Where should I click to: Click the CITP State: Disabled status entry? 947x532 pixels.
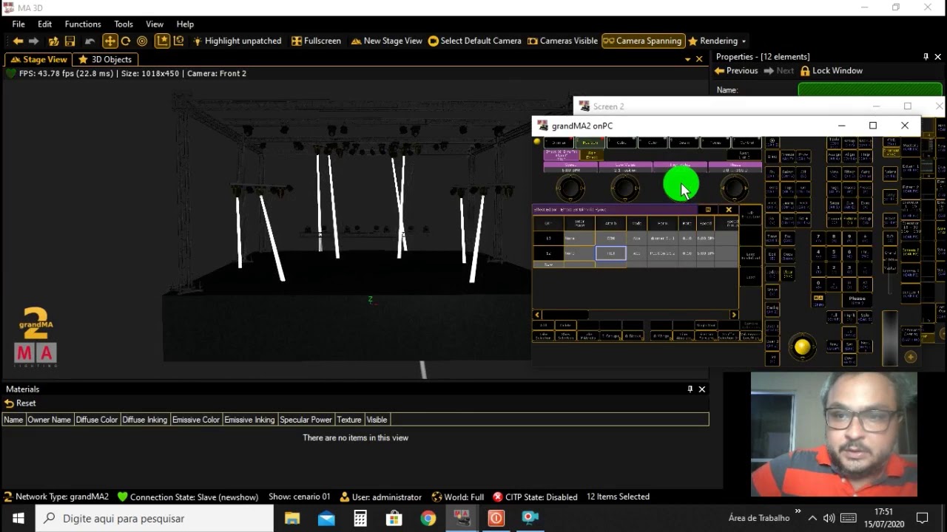coord(535,497)
